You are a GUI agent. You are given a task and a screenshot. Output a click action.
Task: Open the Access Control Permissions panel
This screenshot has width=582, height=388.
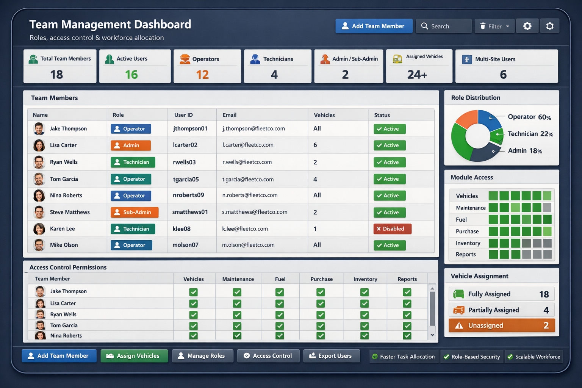click(68, 267)
